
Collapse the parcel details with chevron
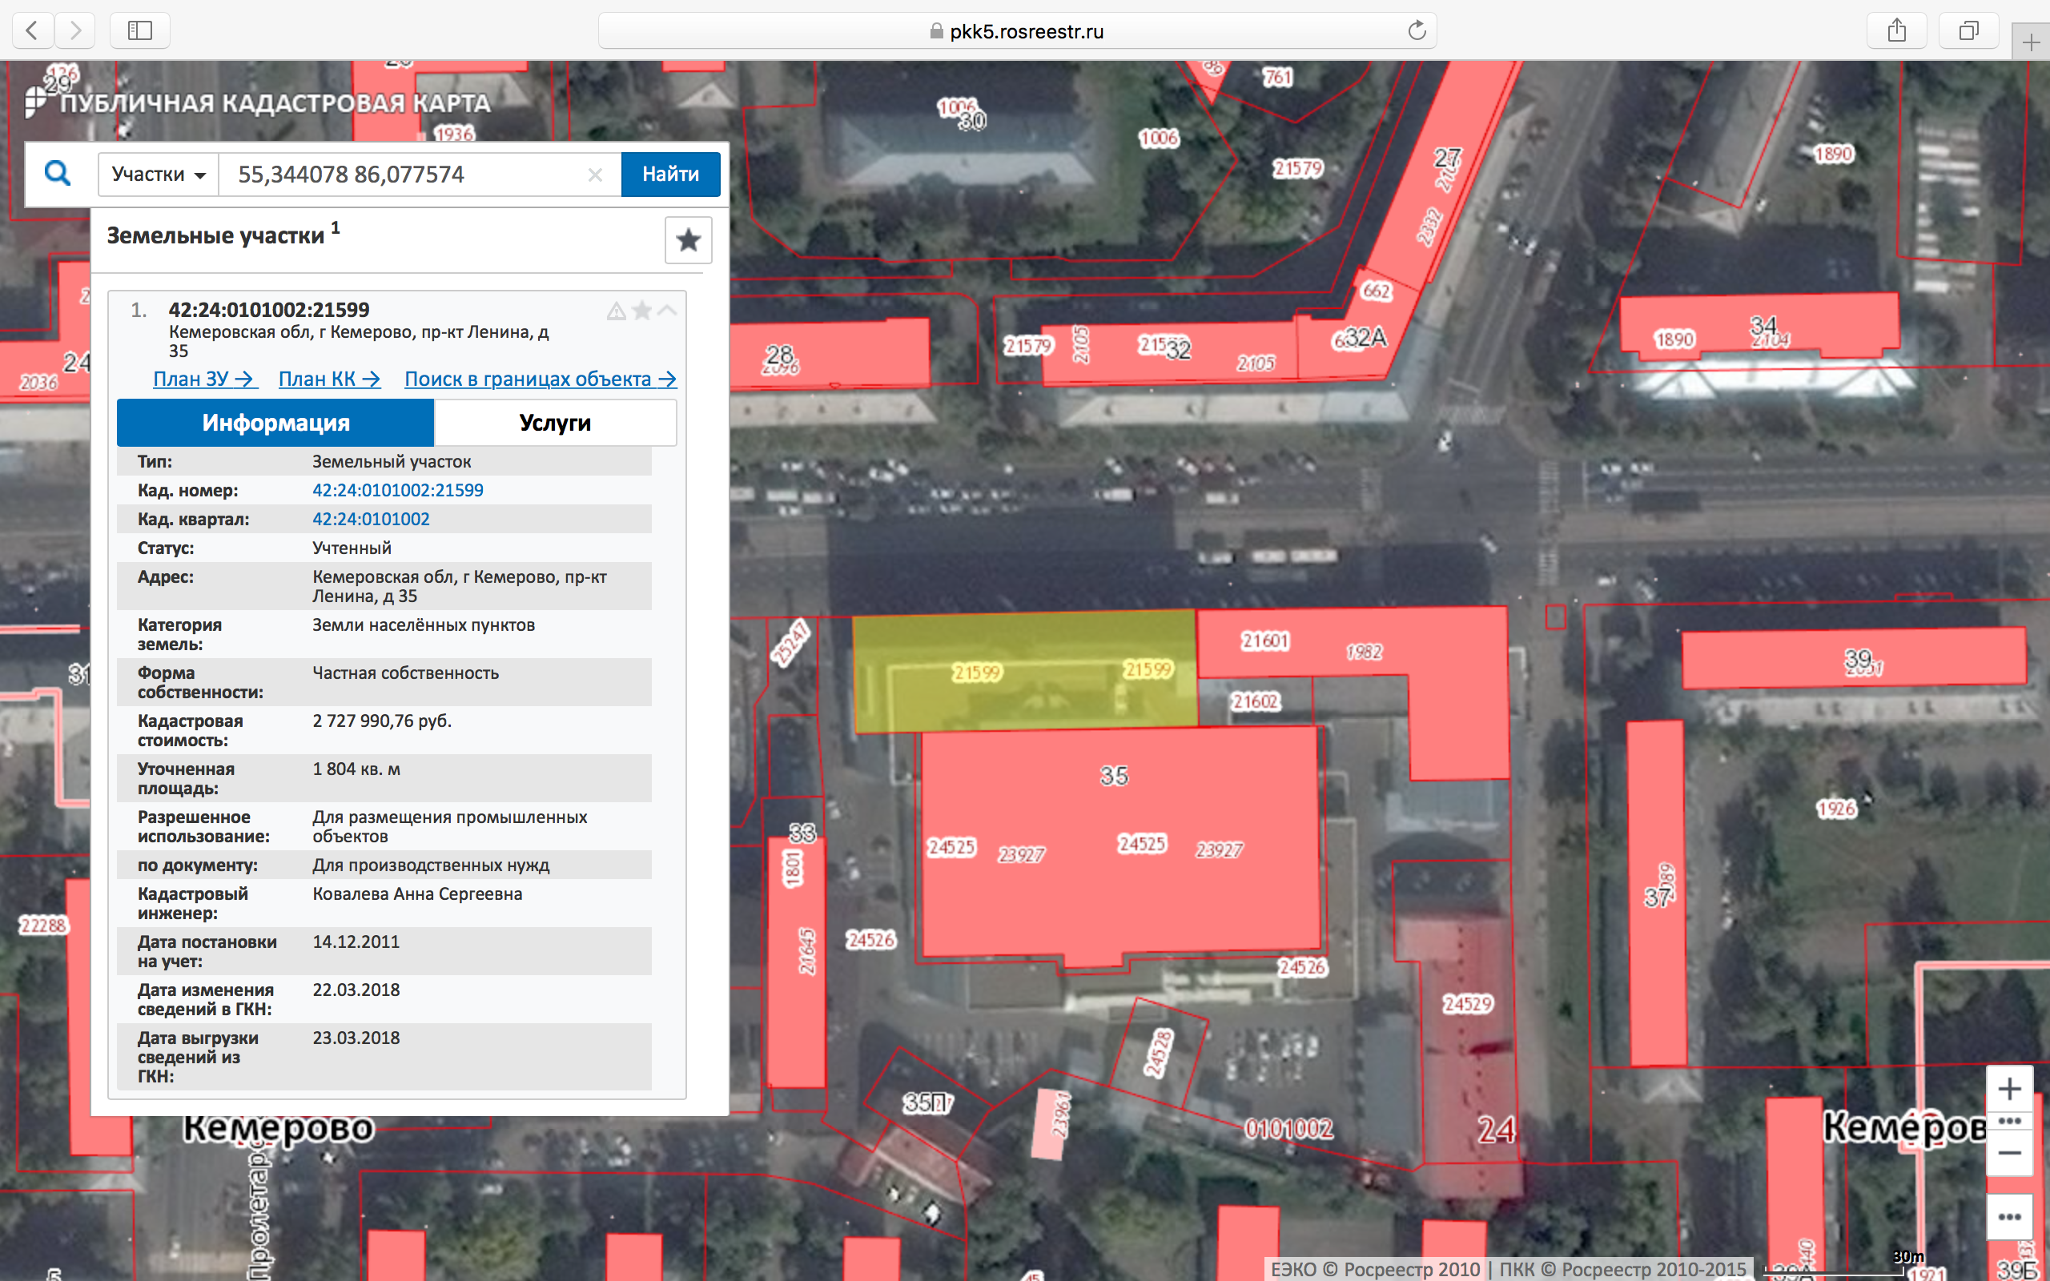point(668,311)
